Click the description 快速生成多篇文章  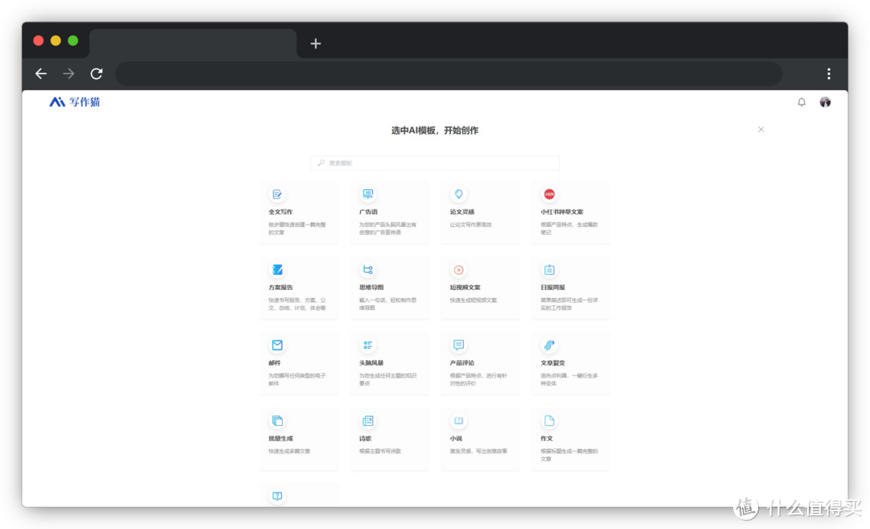pos(290,451)
